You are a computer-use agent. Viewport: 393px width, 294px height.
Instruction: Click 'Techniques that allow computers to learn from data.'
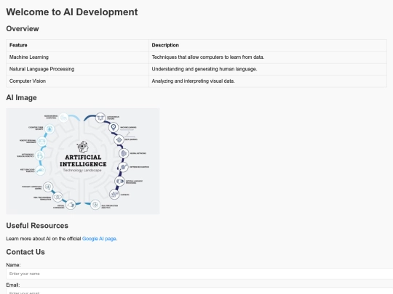[x=268, y=57]
